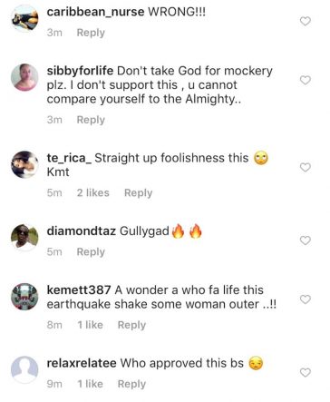Viewport: 330px width, 402px height.
Task: Like sibbyforlife's comment with heart icon
Action: [x=306, y=80]
